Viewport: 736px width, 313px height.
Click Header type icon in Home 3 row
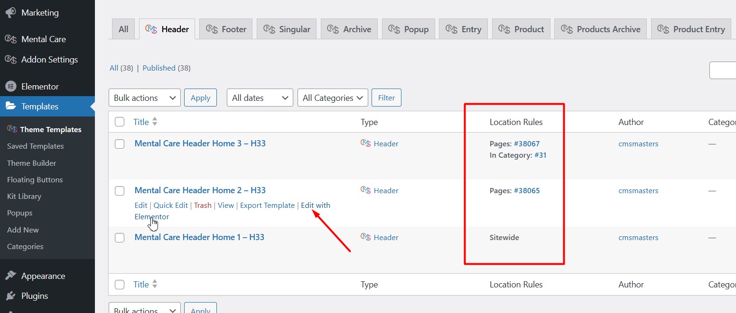365,143
